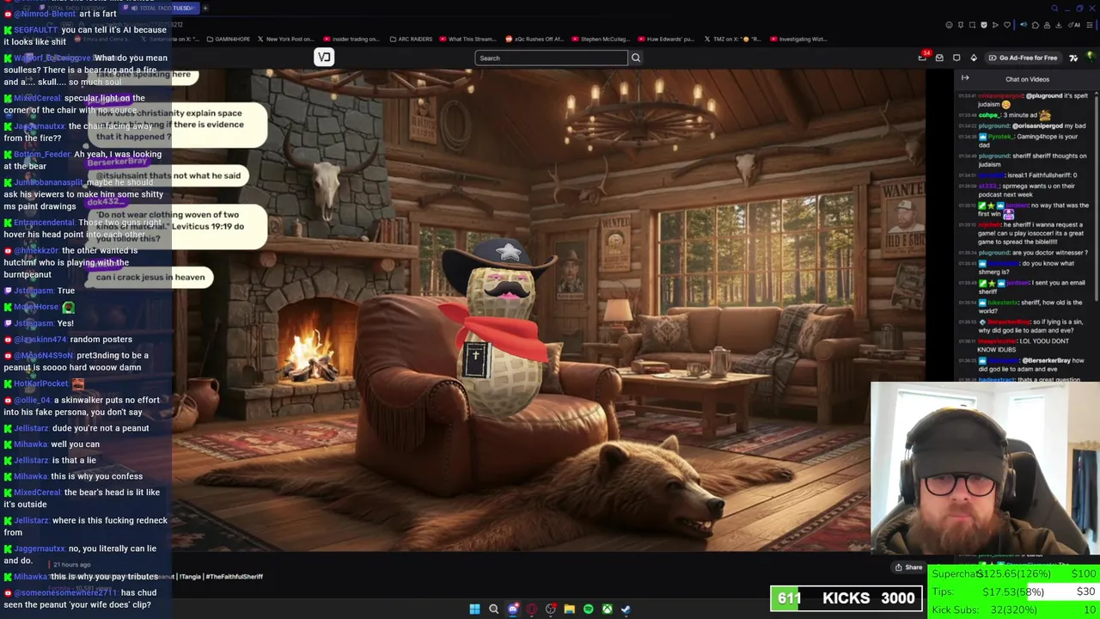Open the Spotify taskbar icon

click(x=588, y=609)
